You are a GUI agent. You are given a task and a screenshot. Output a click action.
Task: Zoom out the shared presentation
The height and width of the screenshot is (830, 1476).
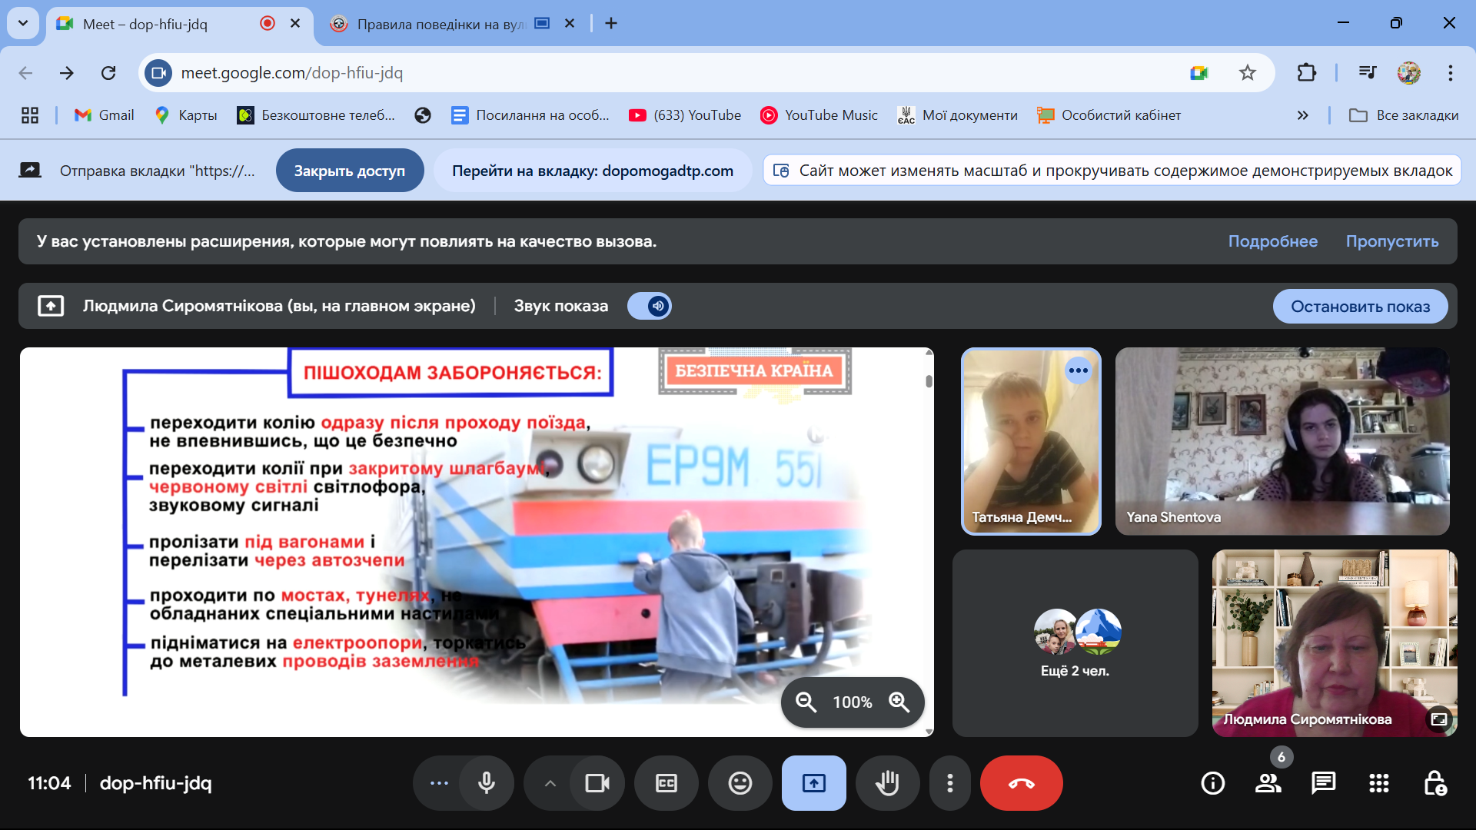[x=806, y=702]
